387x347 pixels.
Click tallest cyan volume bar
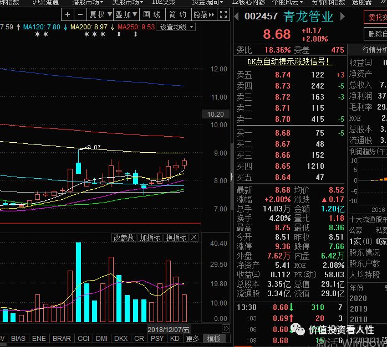coord(78,282)
